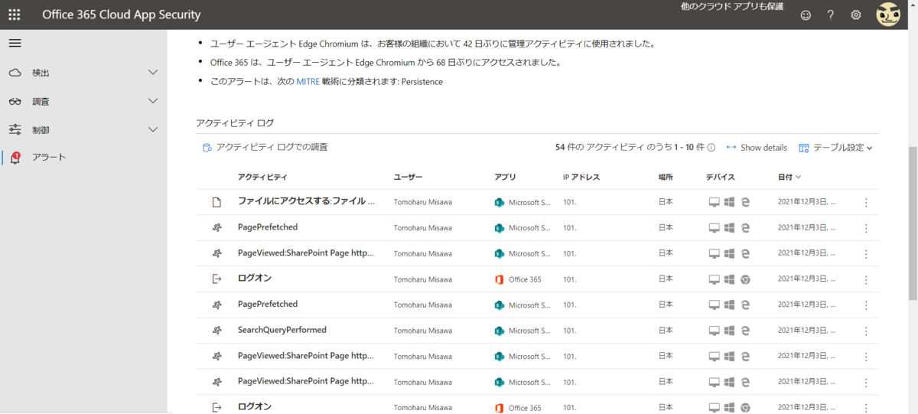Image resolution: width=918 pixels, height=414 pixels.
Task: Click the アプリ column header
Action: tap(505, 177)
